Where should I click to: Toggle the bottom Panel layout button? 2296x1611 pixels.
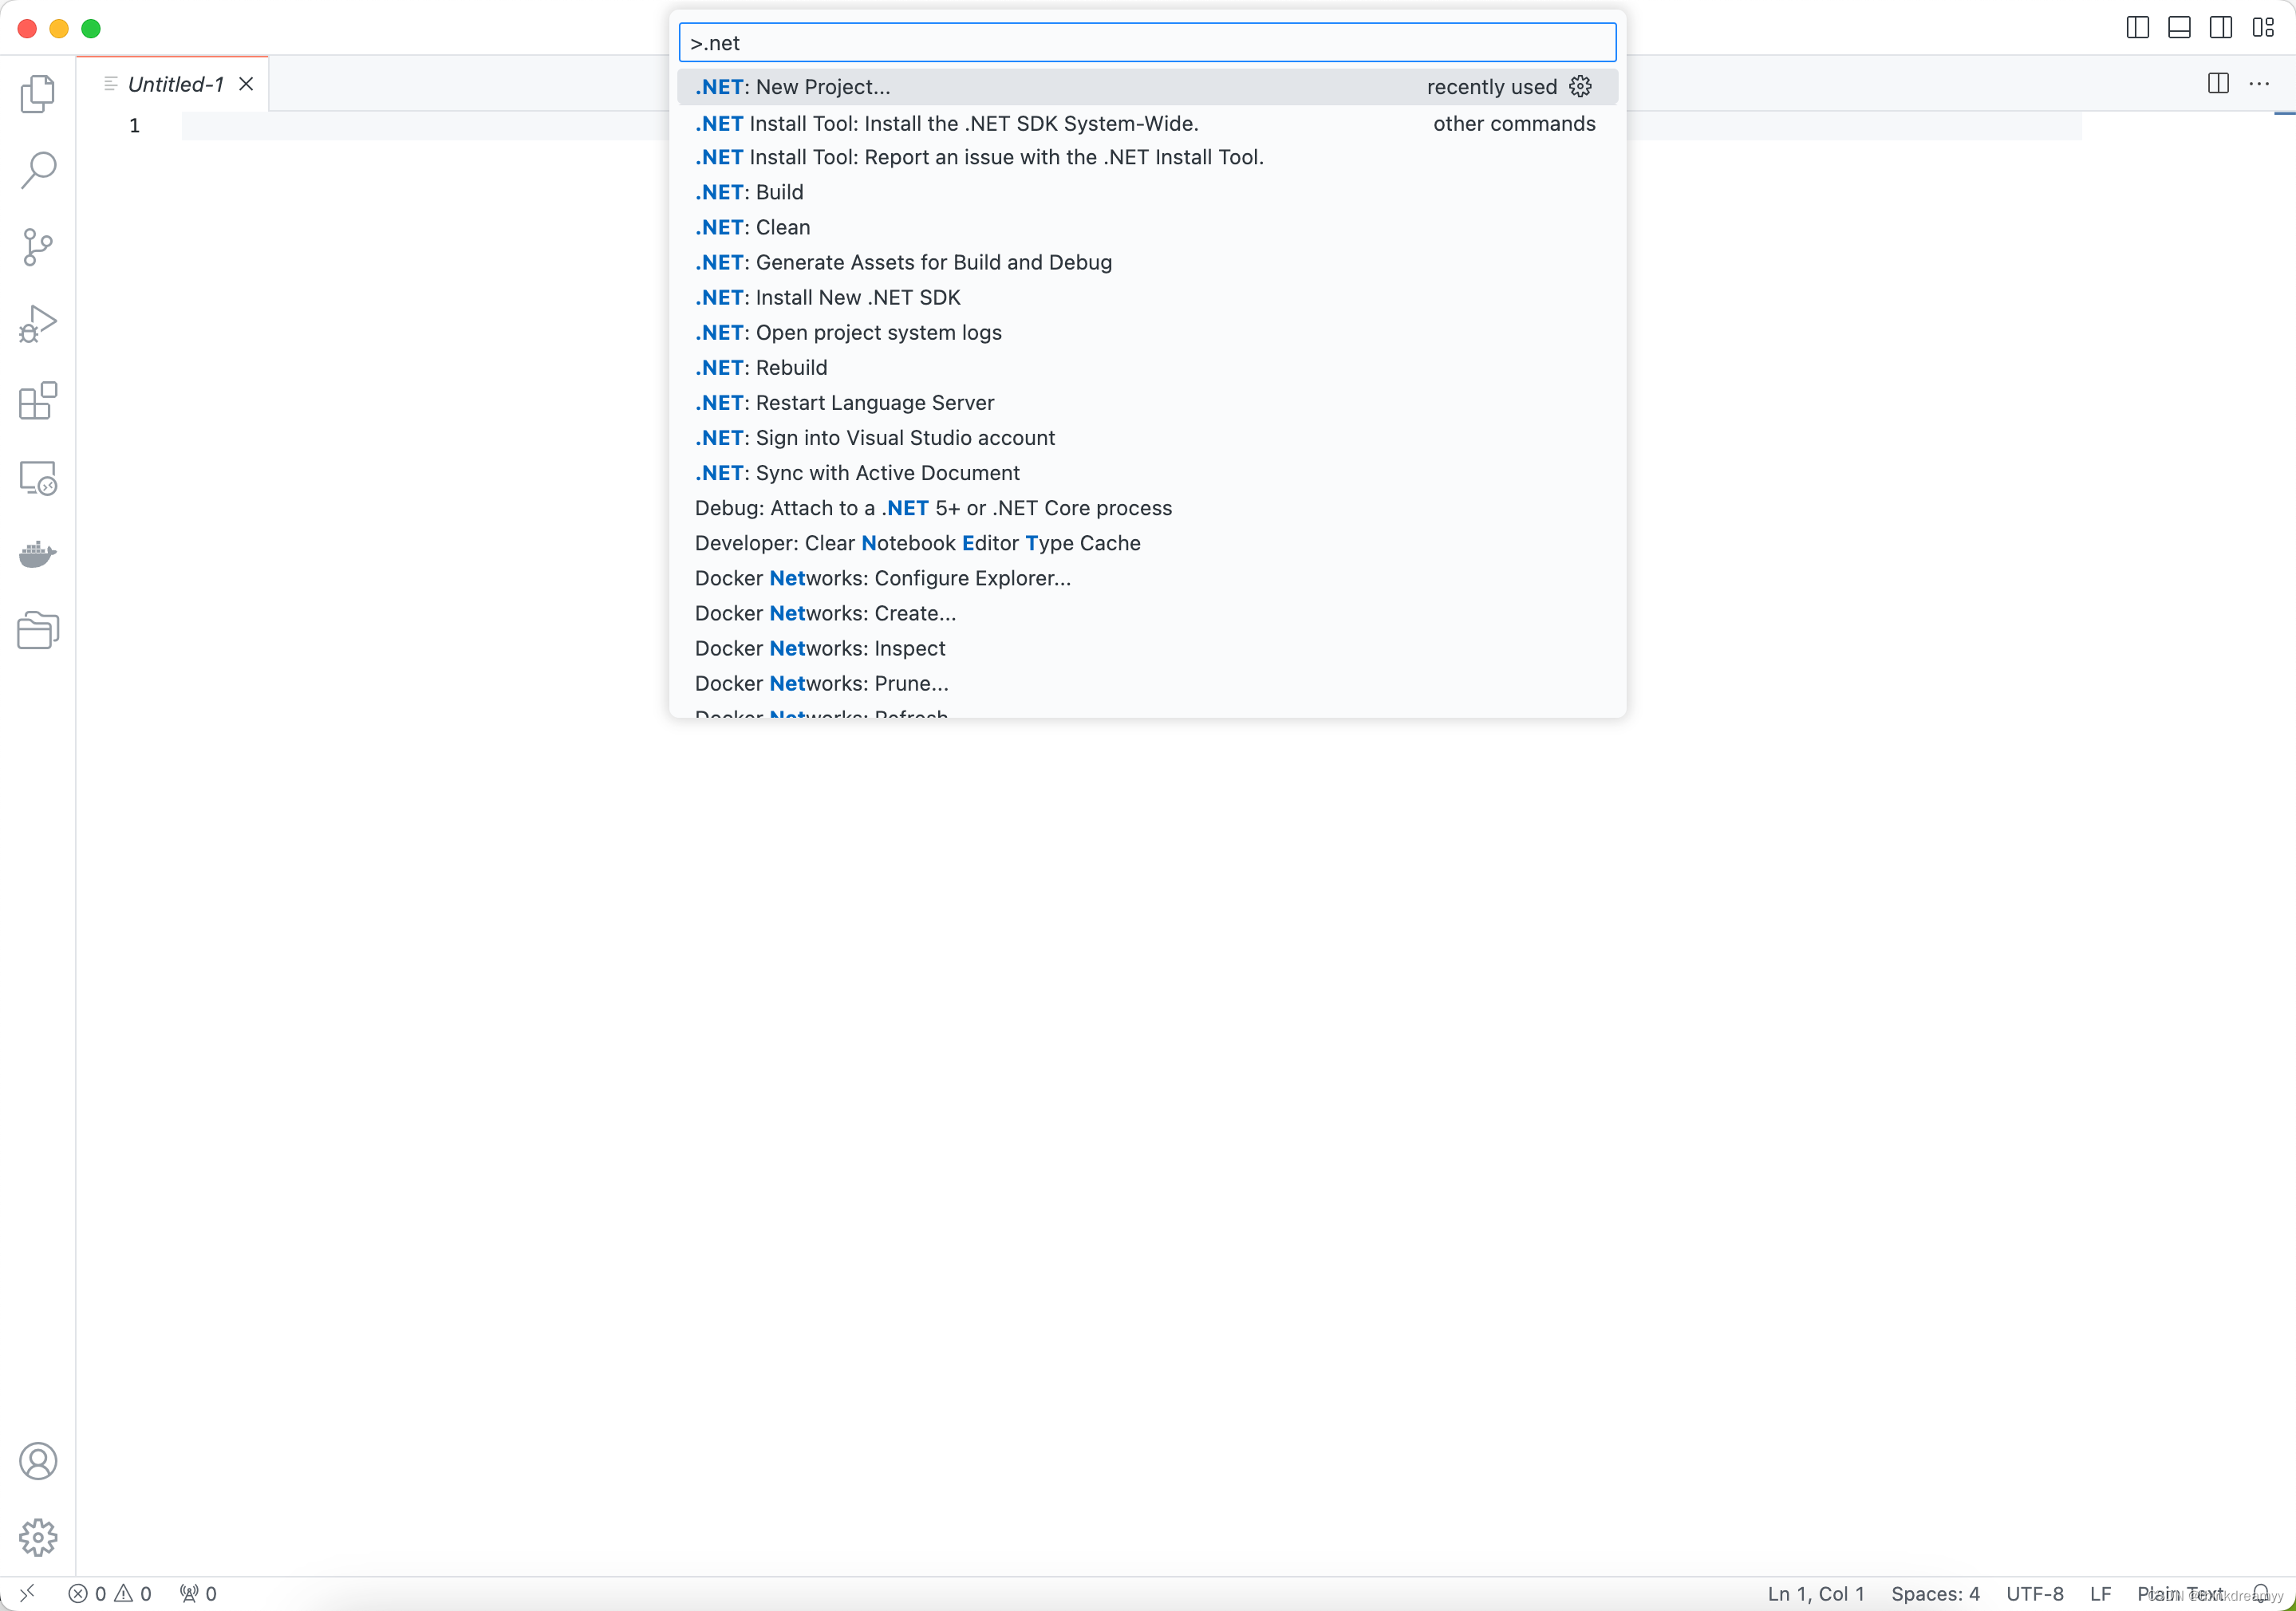pyautogui.click(x=2179, y=28)
